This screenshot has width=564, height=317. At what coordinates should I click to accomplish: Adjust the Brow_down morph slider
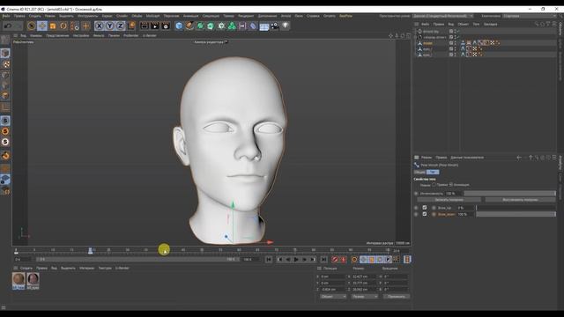coord(516,214)
